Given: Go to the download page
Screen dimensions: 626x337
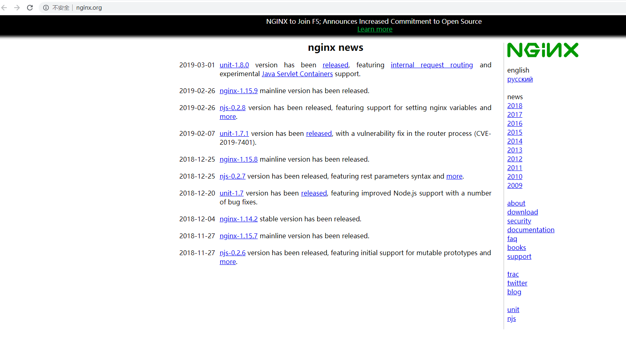Looking at the screenshot, I should (x=523, y=212).
